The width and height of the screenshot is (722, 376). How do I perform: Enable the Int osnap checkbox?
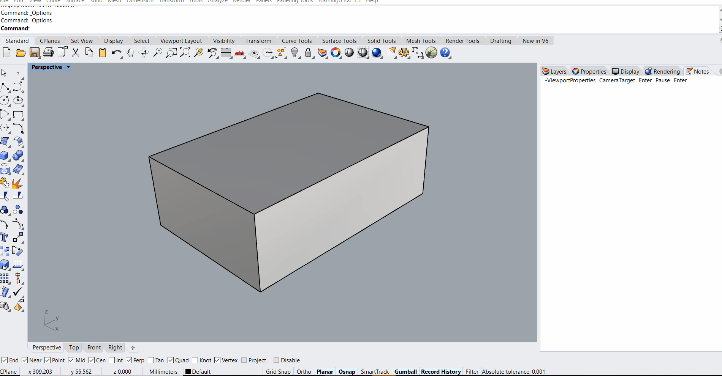click(112, 360)
